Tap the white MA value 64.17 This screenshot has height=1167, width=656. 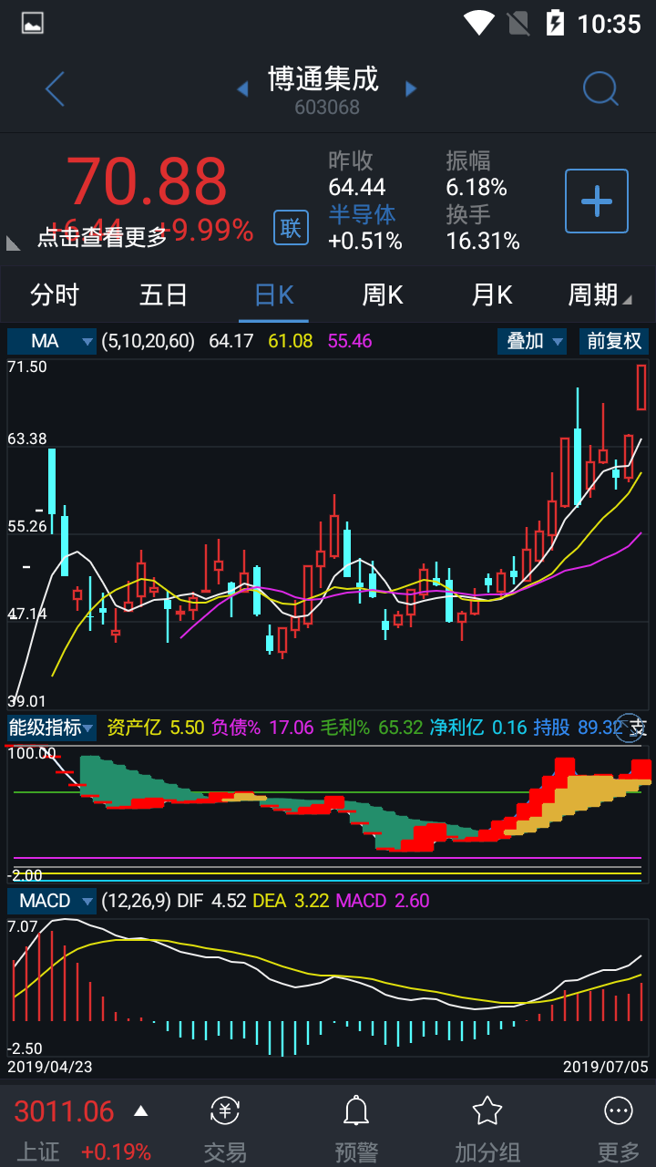(231, 341)
